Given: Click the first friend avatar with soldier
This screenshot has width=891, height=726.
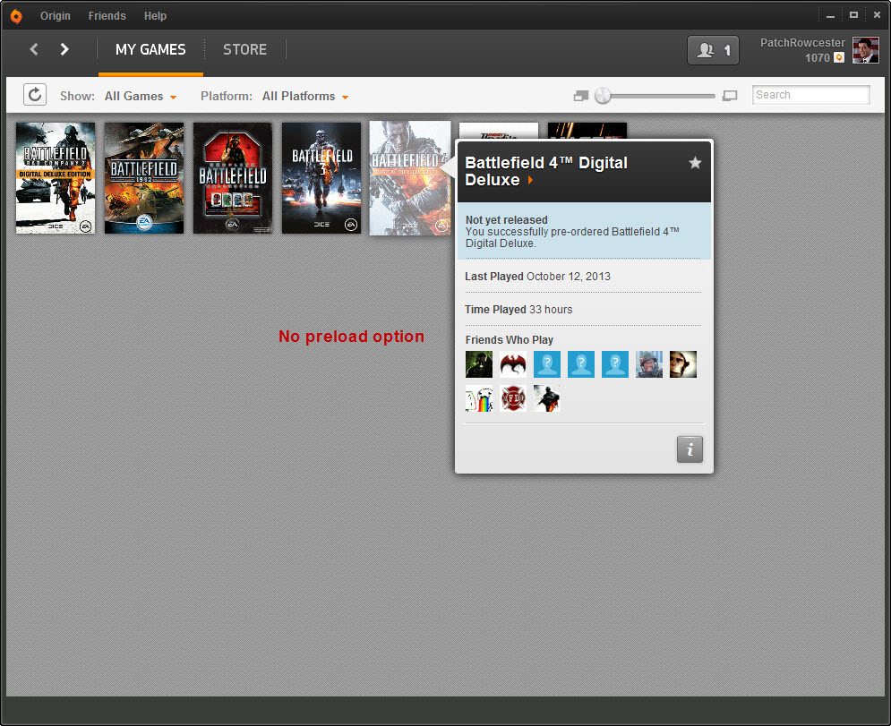Looking at the screenshot, I should pyautogui.click(x=479, y=364).
